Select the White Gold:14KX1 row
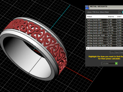Screen dimensions: 123x92 coord(105,43)
